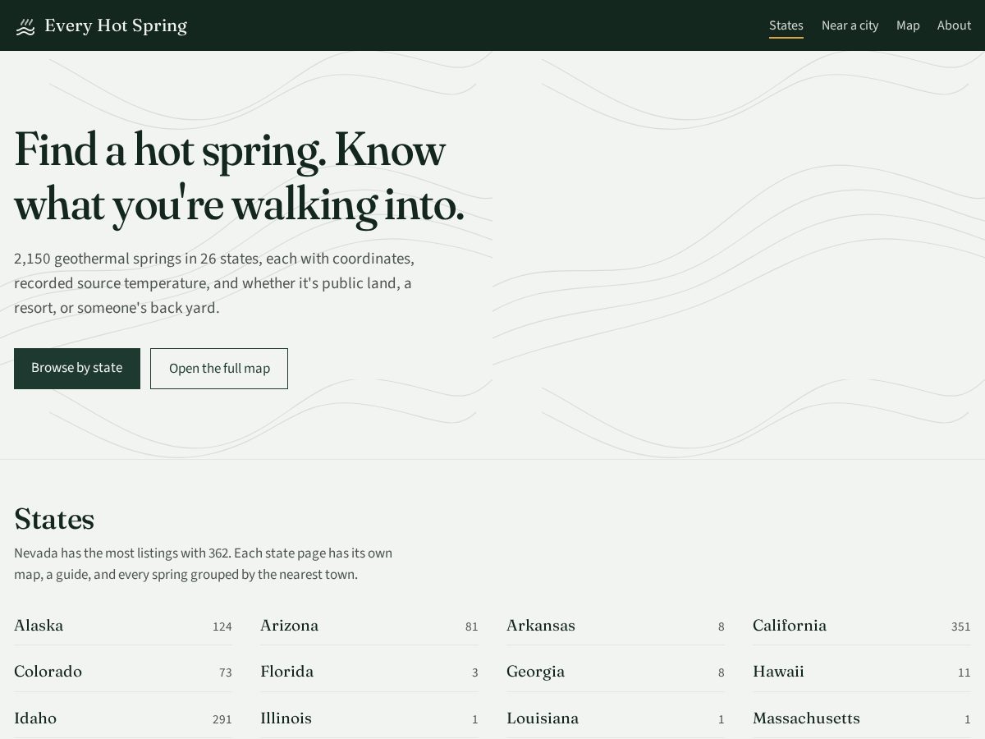The height and width of the screenshot is (739, 985).
Task: Click the count 1 beside Massachusetts
Action: (x=968, y=719)
